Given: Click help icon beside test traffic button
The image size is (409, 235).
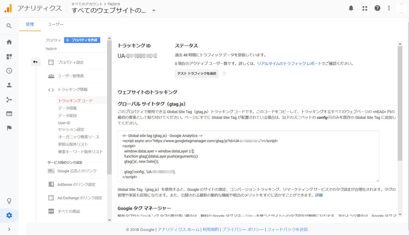Looking at the screenshot, I should click(x=224, y=74).
